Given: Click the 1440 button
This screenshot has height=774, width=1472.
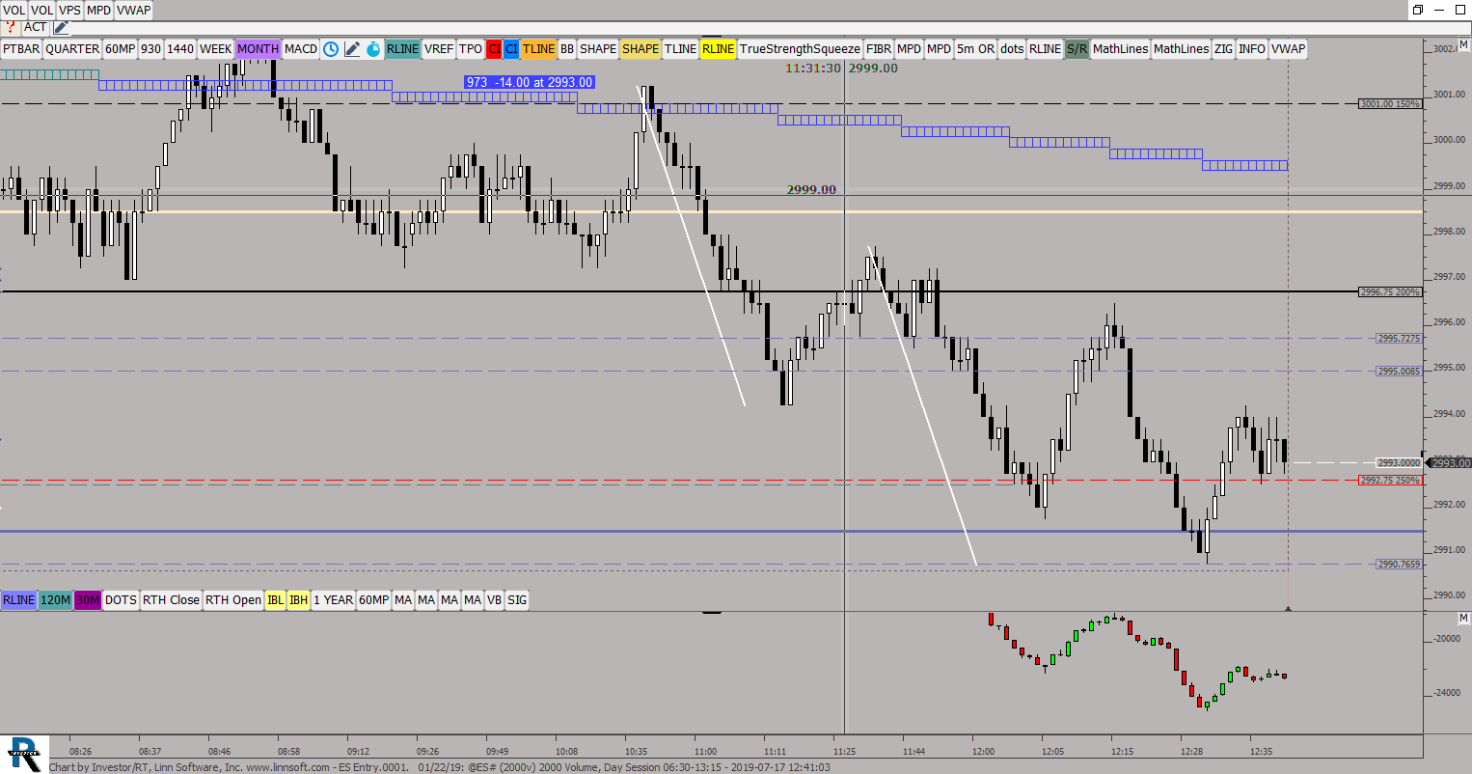Looking at the screenshot, I should click(180, 49).
